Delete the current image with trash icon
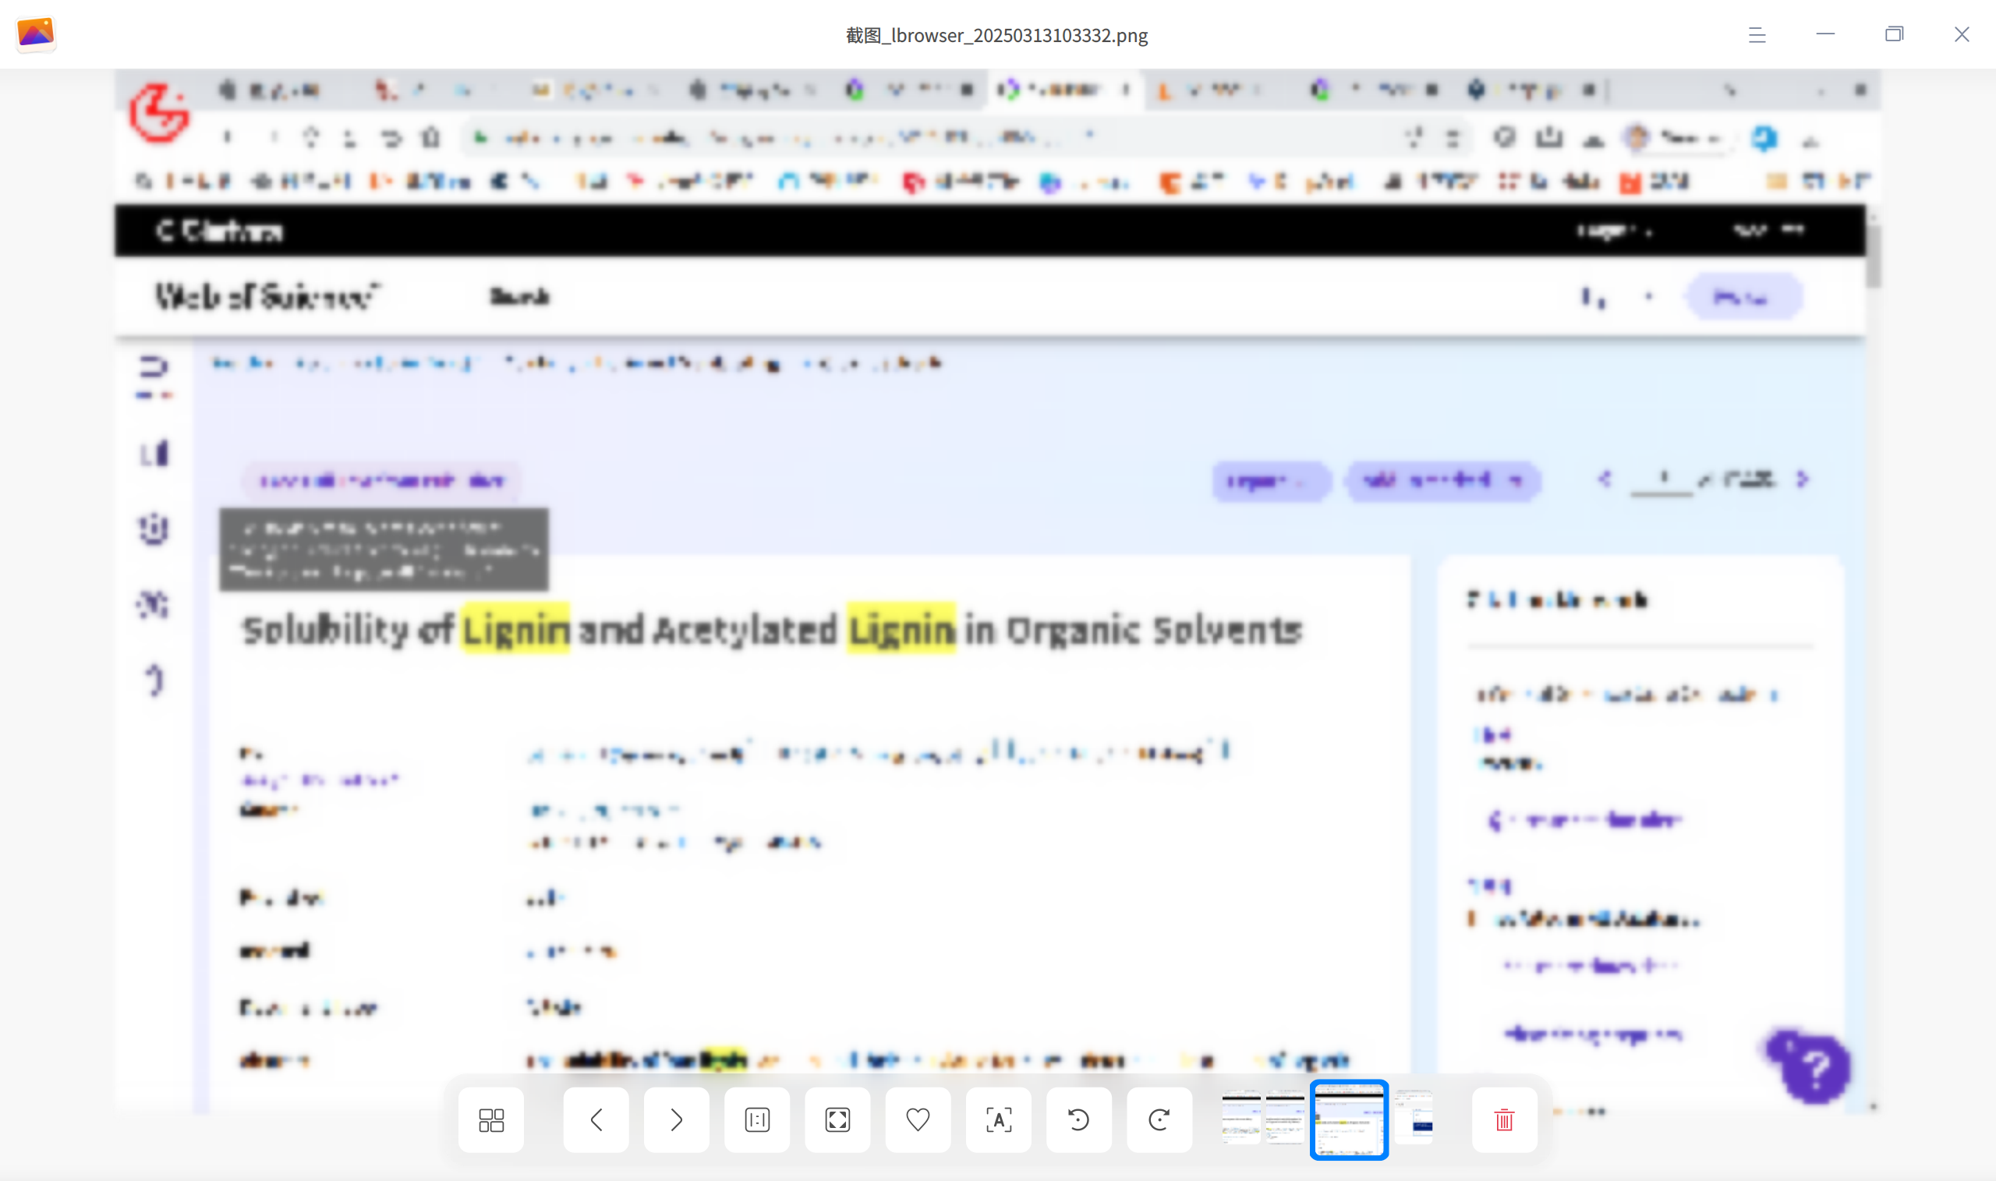1996x1181 pixels. (1504, 1119)
